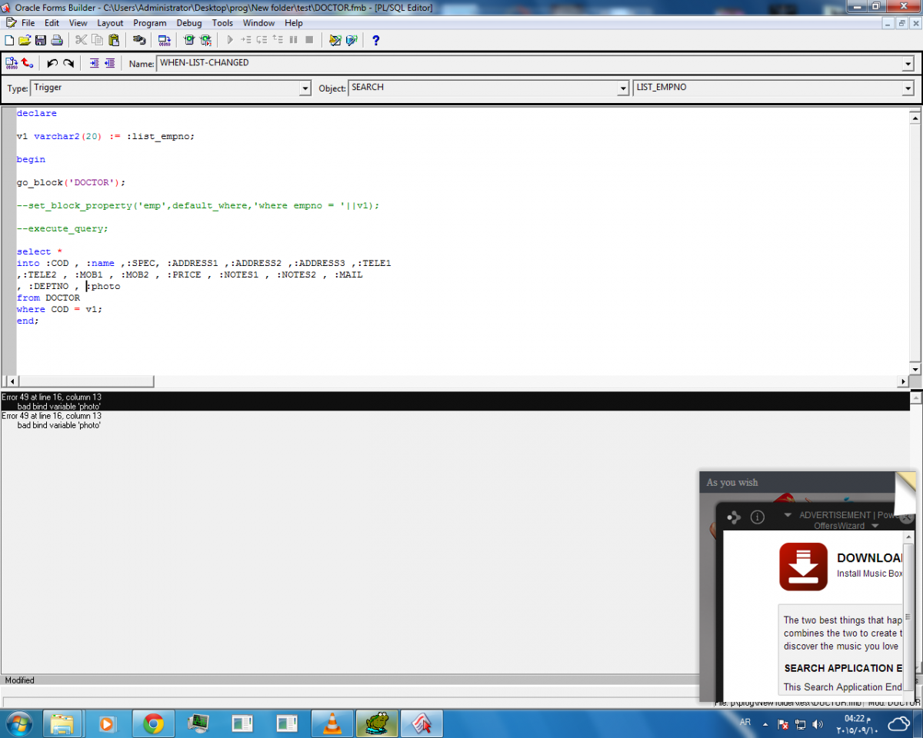Screen dimensions: 923x738
Task: Click the DOWNLOAD red arrow ad button
Action: pyautogui.click(x=803, y=567)
